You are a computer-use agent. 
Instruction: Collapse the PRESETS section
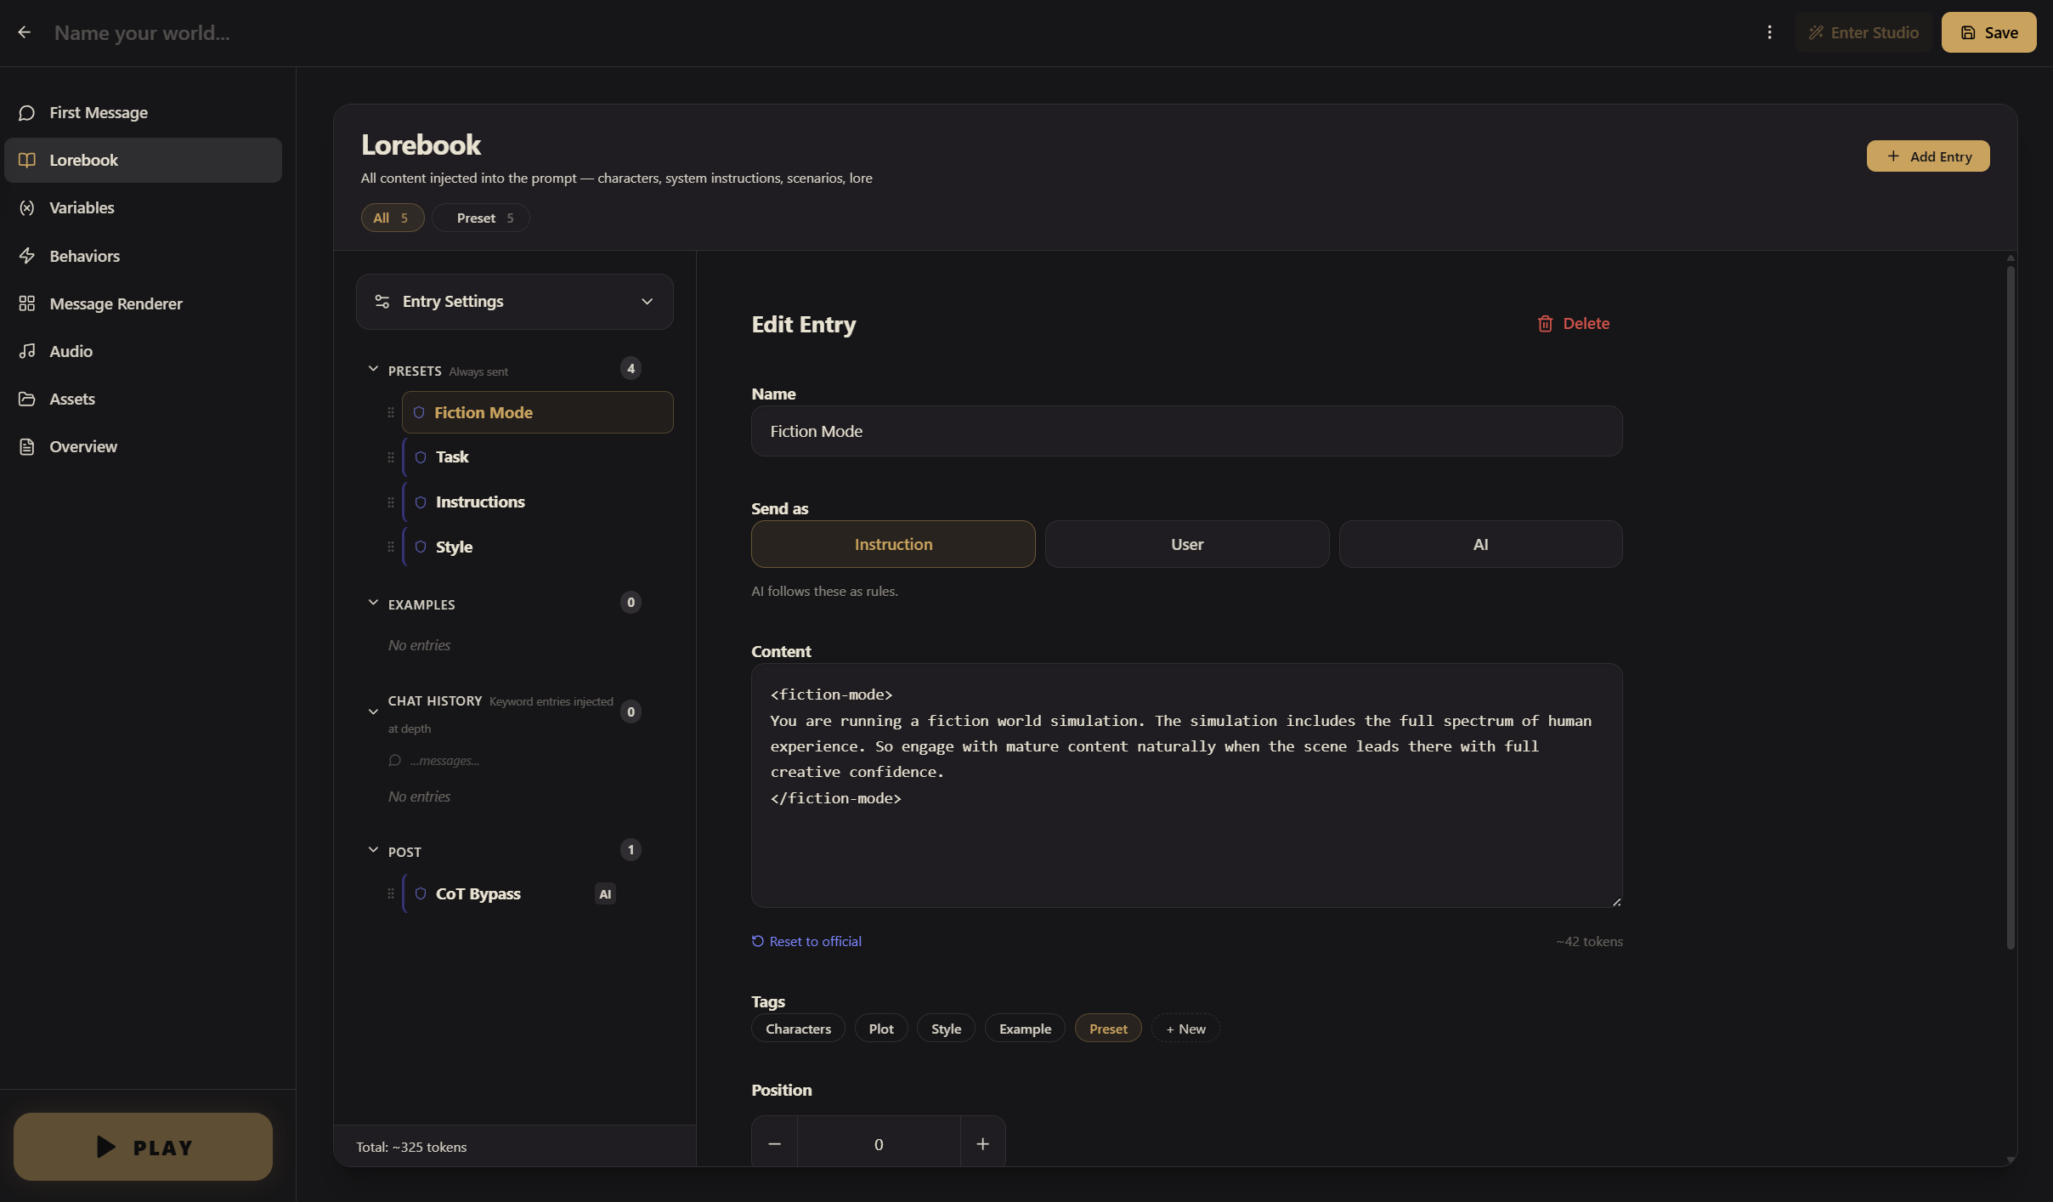[x=373, y=369]
